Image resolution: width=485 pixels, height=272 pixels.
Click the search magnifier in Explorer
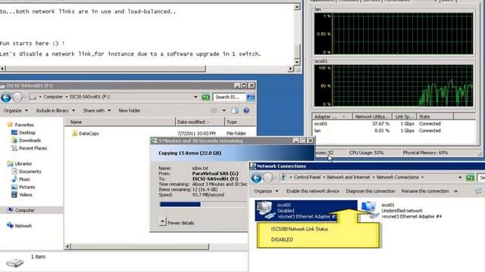pyautogui.click(x=250, y=97)
